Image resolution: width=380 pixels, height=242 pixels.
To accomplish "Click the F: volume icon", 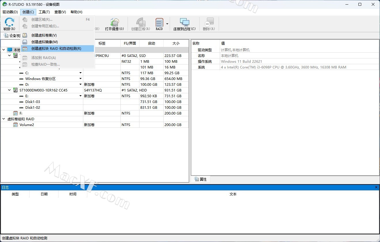I will point(16,113).
